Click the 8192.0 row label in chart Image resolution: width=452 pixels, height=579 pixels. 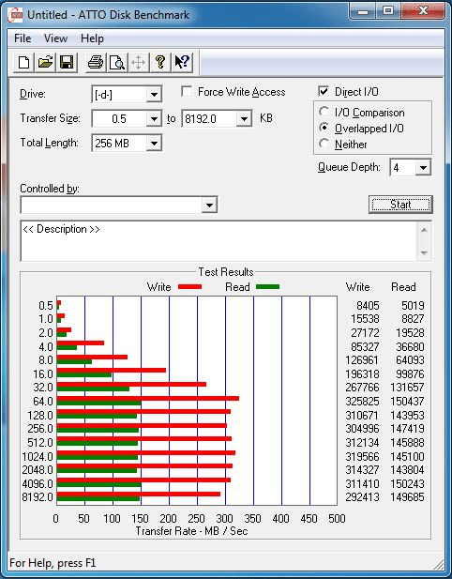pos(38,497)
